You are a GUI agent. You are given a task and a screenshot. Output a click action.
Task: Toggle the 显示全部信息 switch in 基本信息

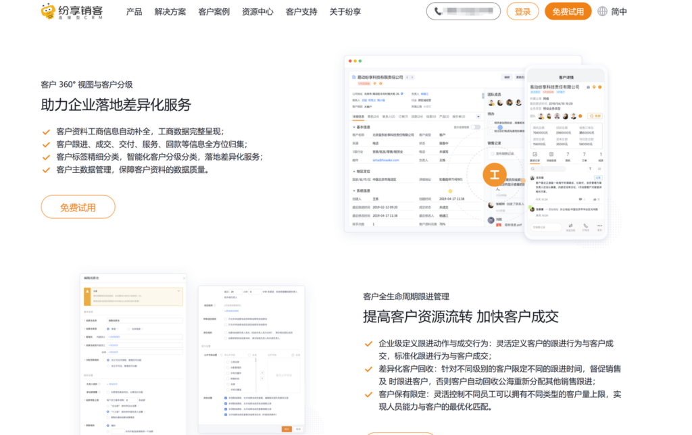474,126
